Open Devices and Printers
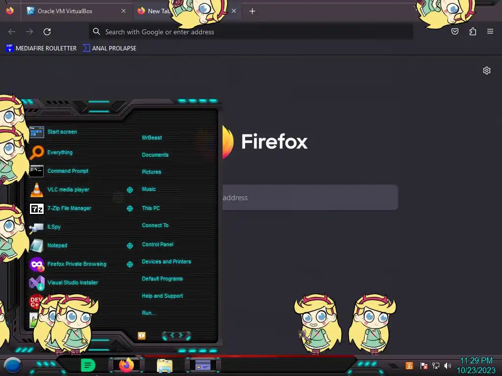Viewport: 502px width, 376px height. [x=167, y=261]
